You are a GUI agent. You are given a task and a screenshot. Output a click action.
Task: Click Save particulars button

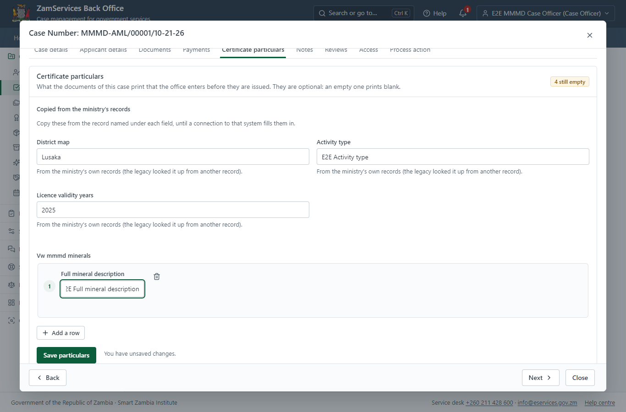[x=66, y=355]
